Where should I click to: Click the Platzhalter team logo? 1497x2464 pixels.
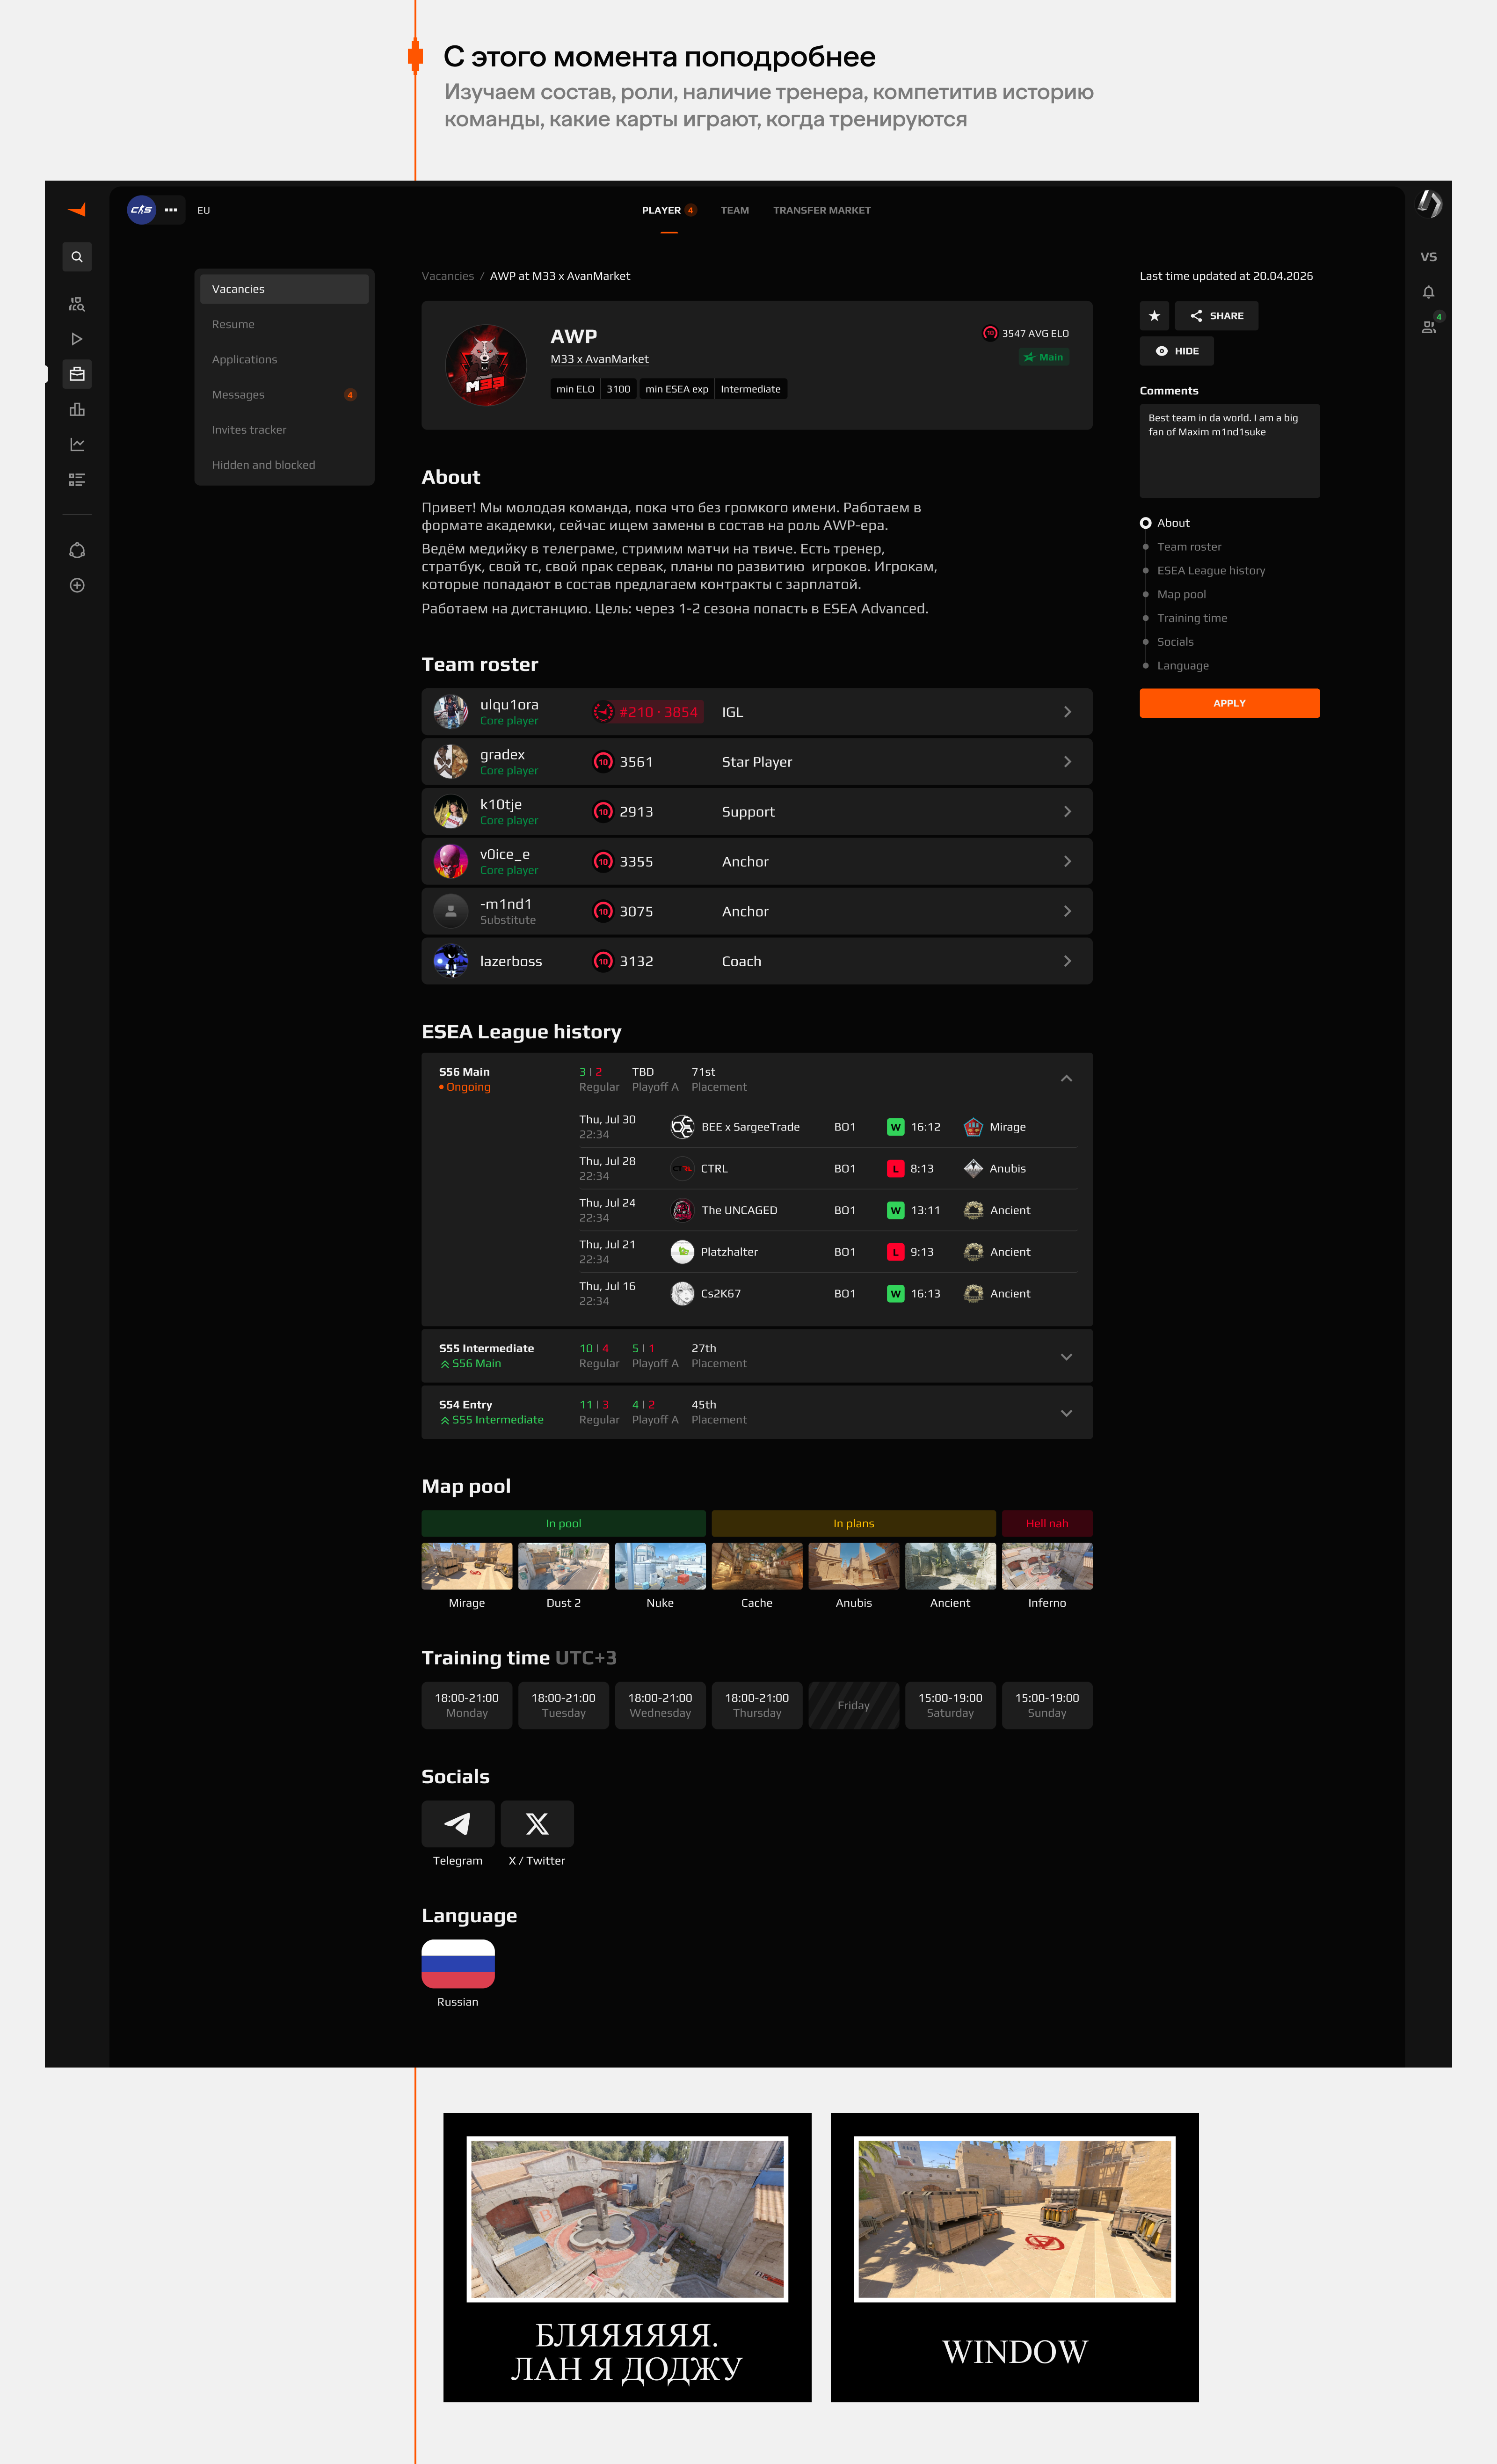tap(682, 1252)
